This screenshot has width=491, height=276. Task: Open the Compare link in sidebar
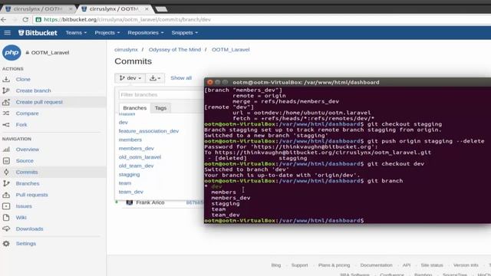(28, 113)
